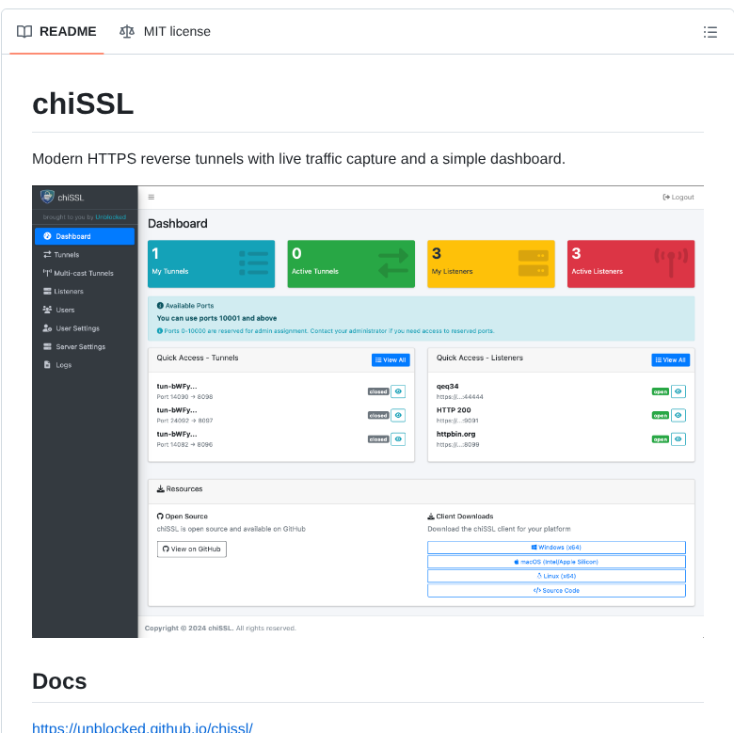Click the arrows icon in Active Tunnels card
The height and width of the screenshot is (733, 734).
point(393,263)
